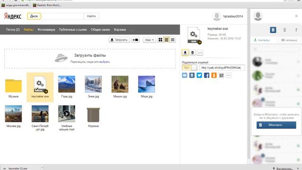Viewport: 302px width, 170px height.
Task: Select Зима.jpg thumbnail
Action: click(x=93, y=84)
